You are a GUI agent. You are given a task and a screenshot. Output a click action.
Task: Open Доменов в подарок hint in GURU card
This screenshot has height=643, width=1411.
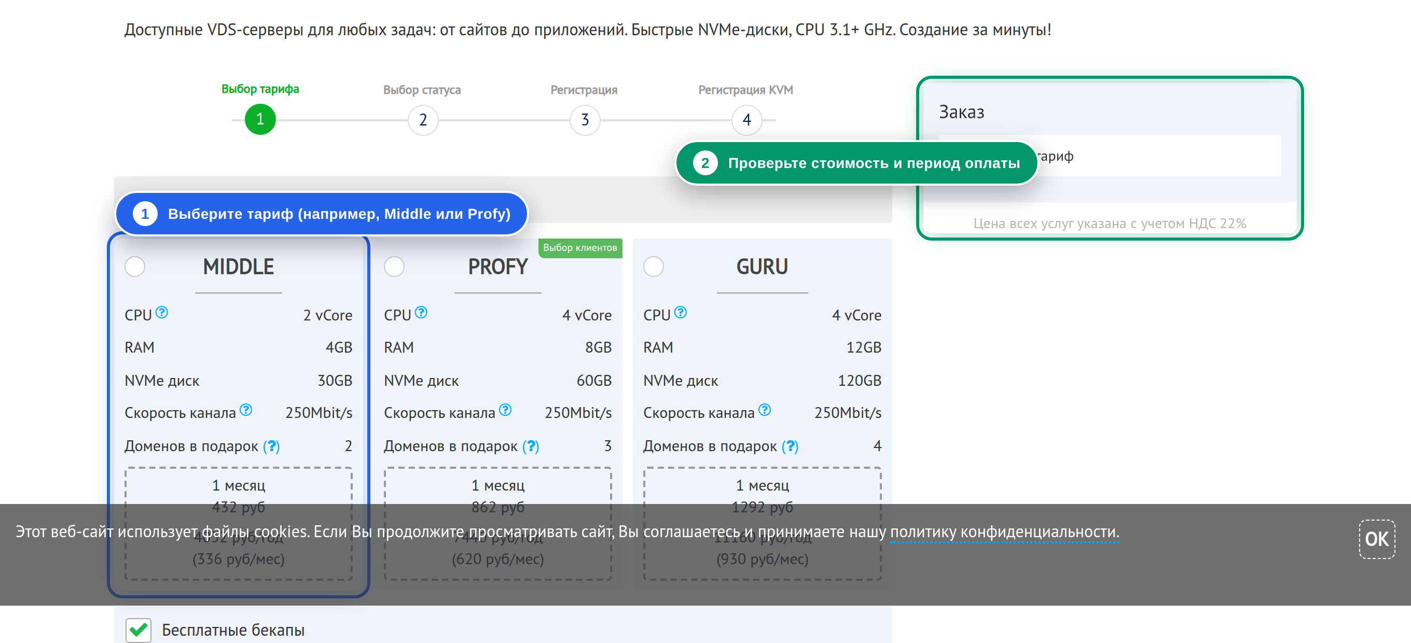click(790, 446)
